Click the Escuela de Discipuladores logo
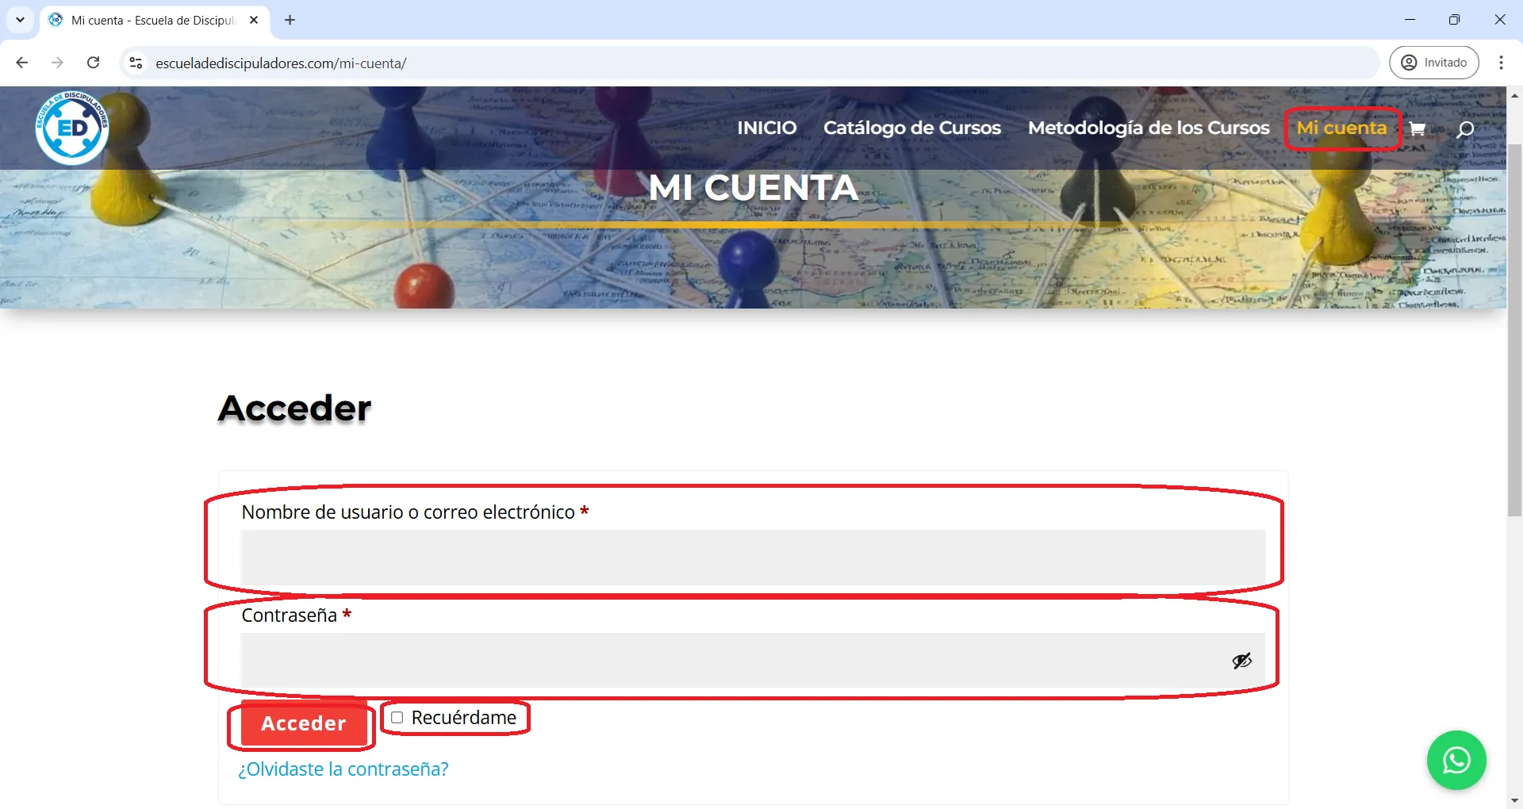 (71, 128)
